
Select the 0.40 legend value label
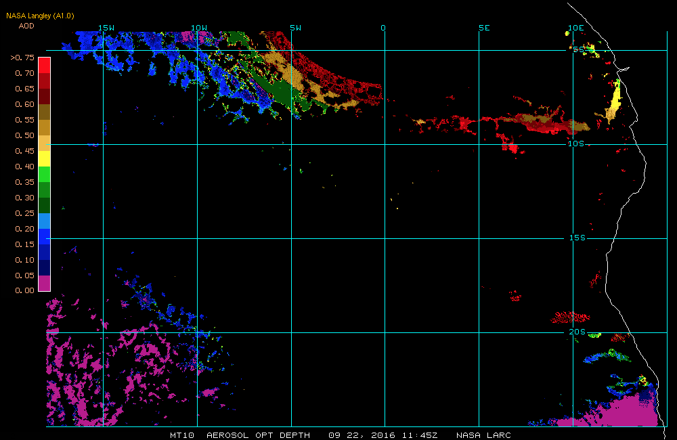(x=24, y=167)
